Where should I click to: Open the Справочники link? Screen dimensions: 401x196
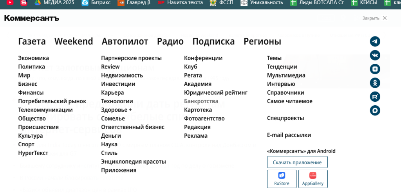pyautogui.click(x=285, y=92)
